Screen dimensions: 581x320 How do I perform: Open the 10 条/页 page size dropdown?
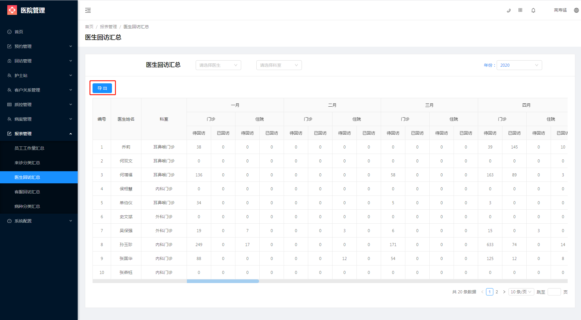tap(521, 292)
